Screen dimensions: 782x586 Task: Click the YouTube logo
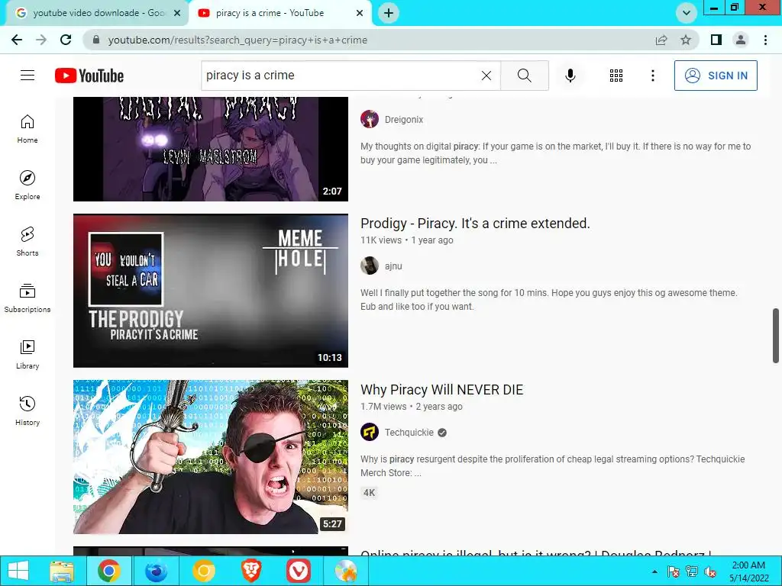(89, 76)
